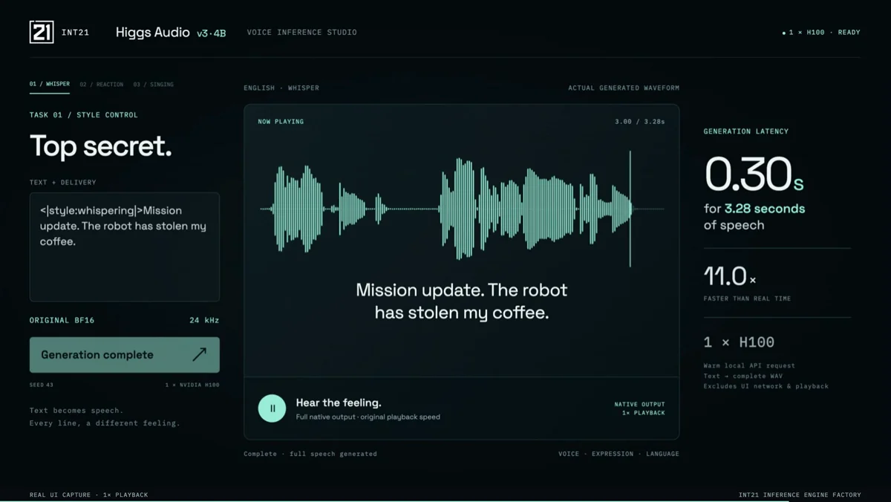
Task: Click the VOICE · EXPRESSION · LANGUAGE label
Action: pyautogui.click(x=619, y=454)
